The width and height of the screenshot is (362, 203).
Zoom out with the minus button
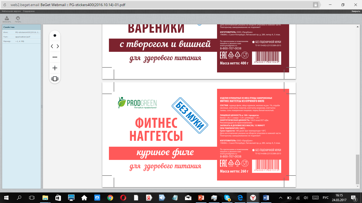[x=55, y=57]
